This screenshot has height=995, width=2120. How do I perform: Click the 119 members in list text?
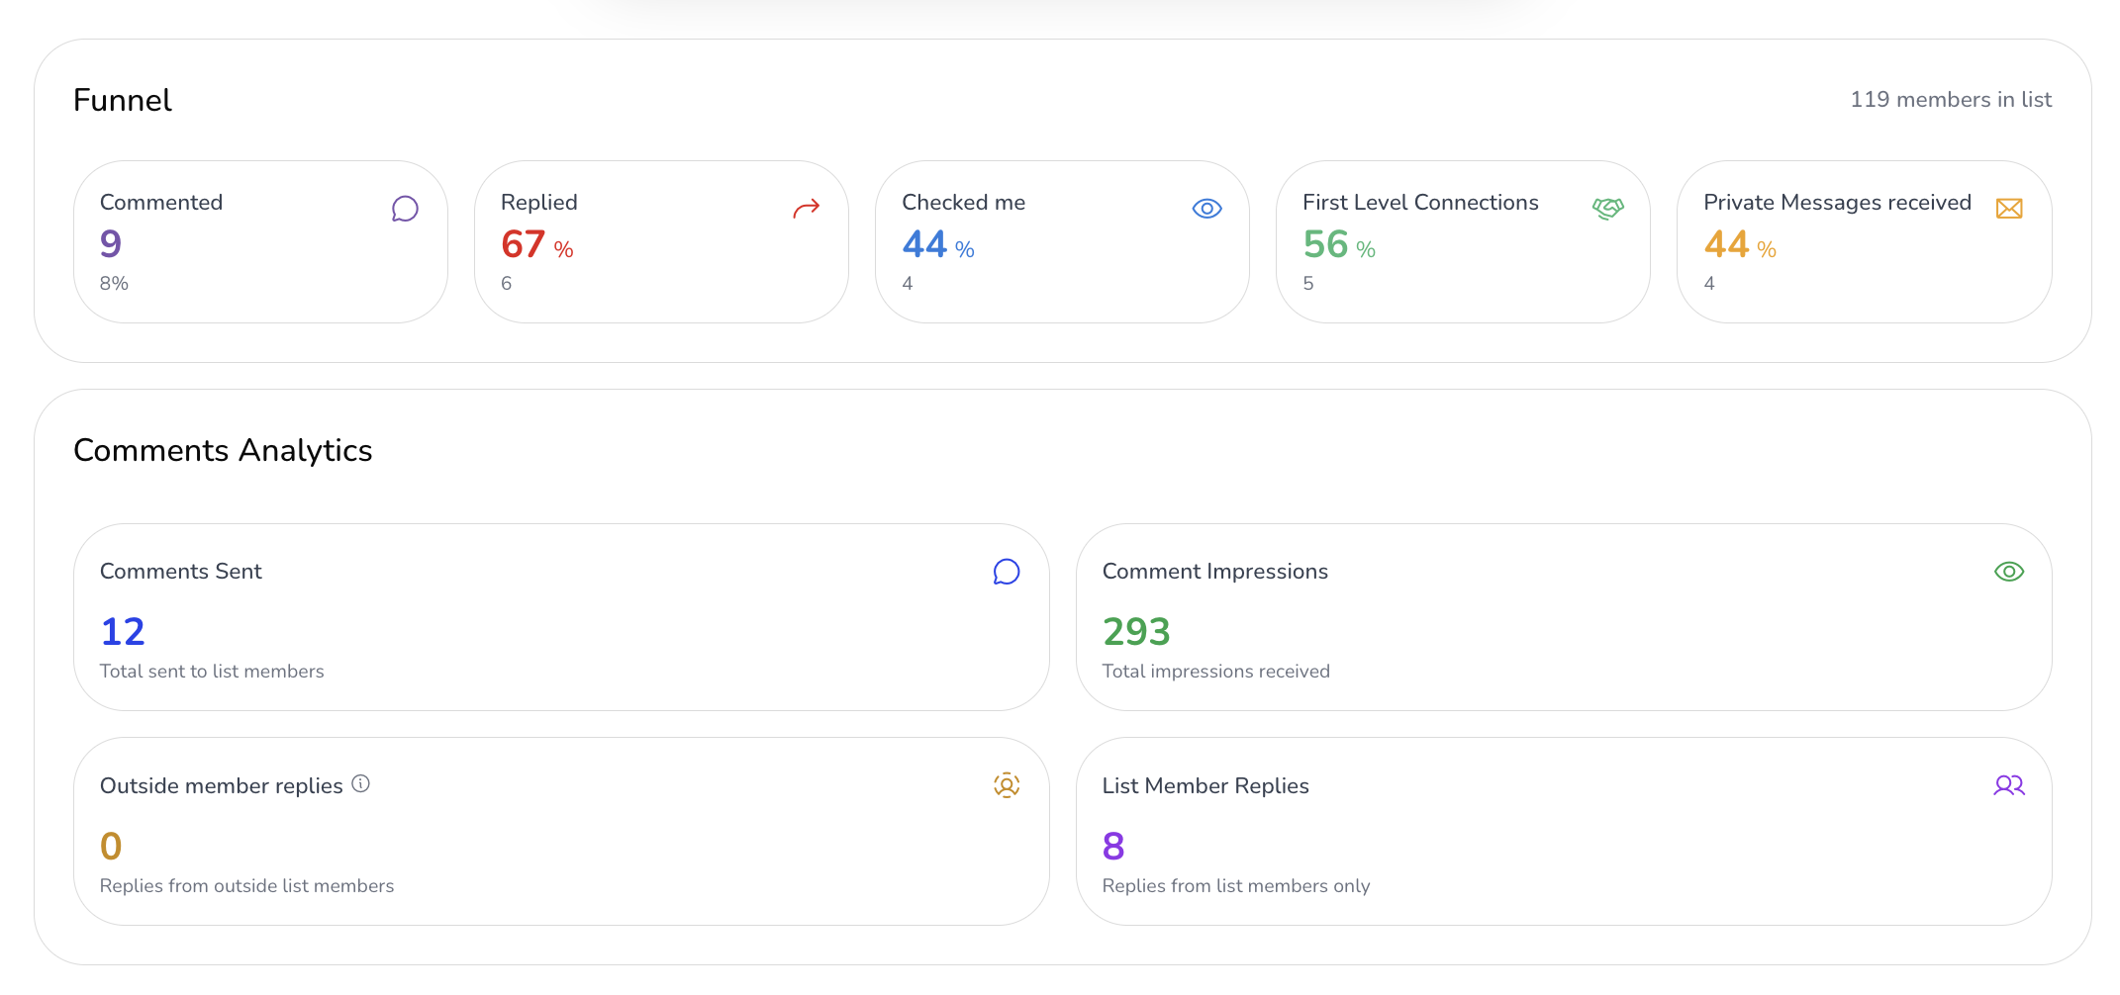(x=1951, y=99)
